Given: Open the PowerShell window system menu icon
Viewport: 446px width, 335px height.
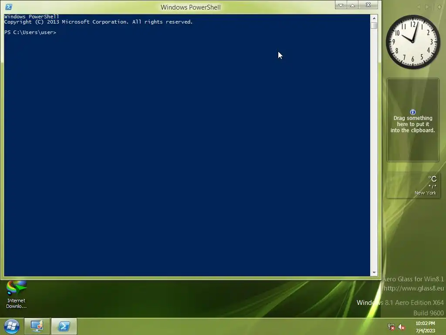Looking at the screenshot, I should (9, 7).
